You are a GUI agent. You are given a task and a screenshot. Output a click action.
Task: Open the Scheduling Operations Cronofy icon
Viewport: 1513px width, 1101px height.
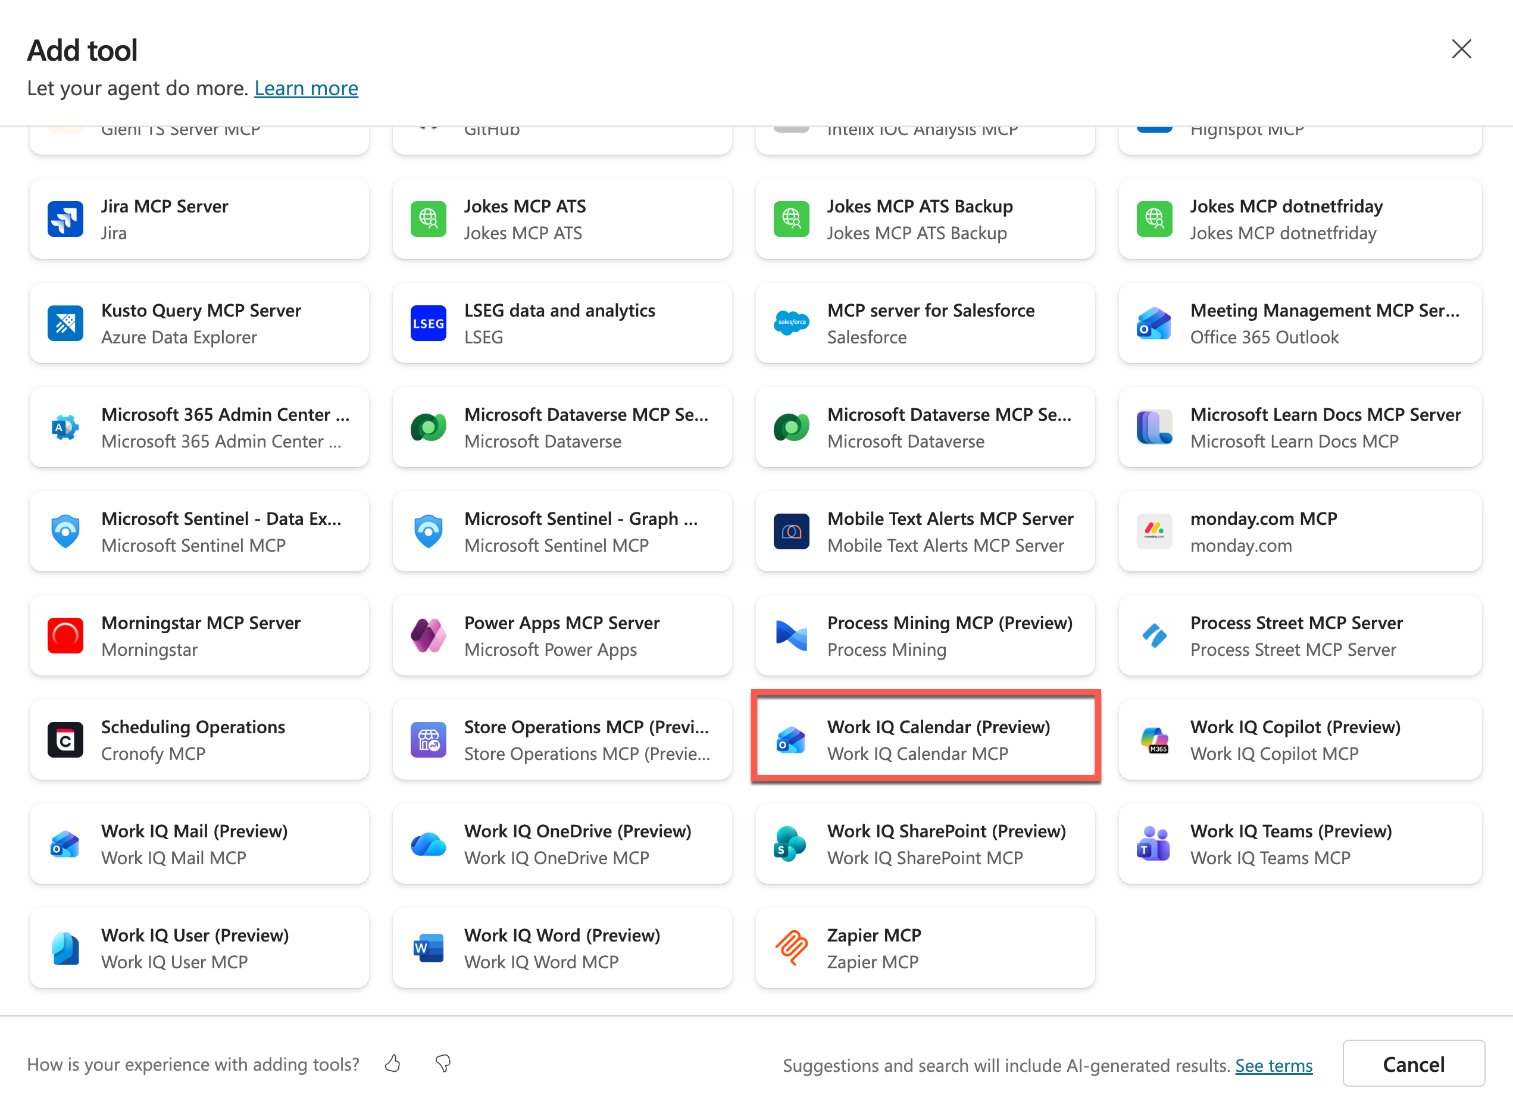[65, 739]
